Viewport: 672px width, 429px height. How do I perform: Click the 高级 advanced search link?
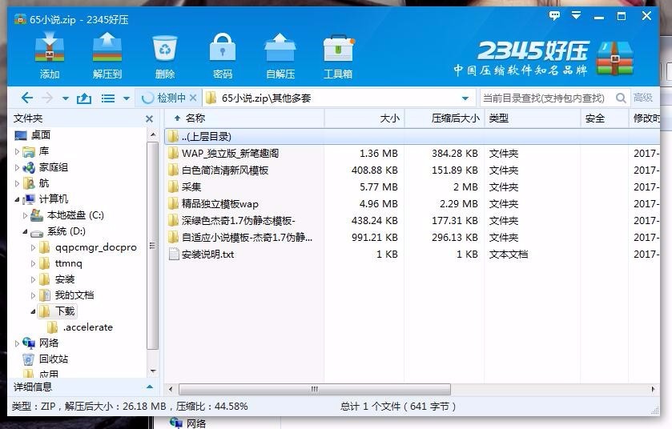tap(643, 98)
